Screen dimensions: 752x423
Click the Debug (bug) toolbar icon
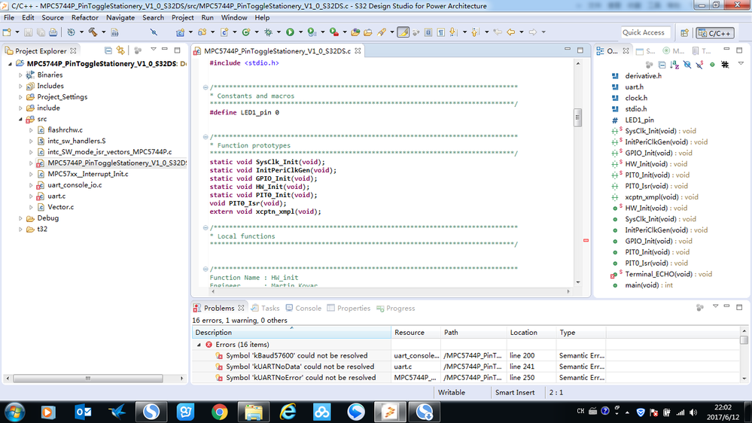tap(269, 32)
